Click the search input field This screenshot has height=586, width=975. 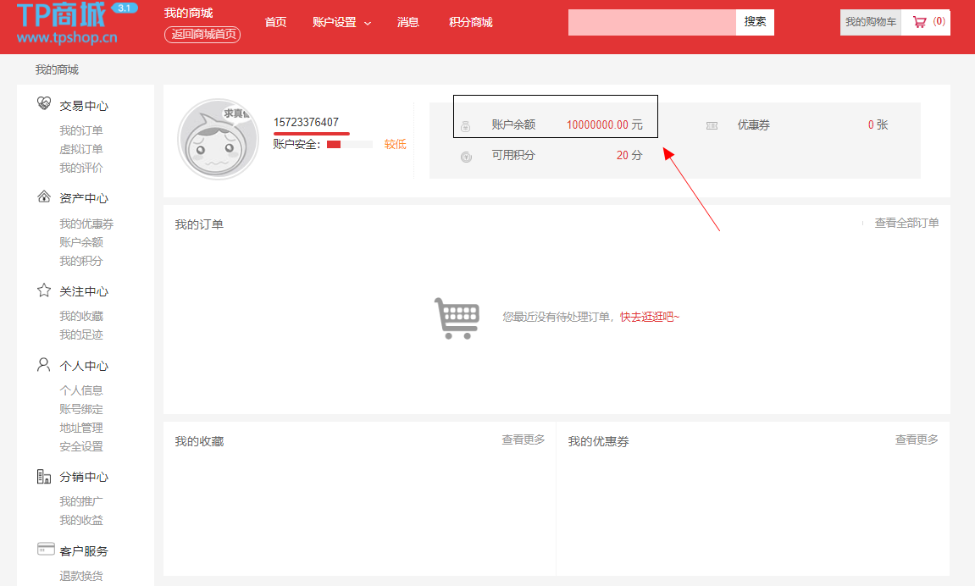tap(651, 23)
